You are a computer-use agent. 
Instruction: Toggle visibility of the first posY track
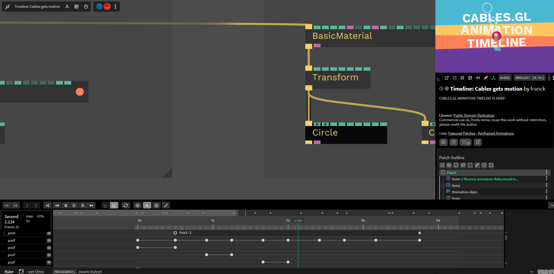click(x=49, y=240)
